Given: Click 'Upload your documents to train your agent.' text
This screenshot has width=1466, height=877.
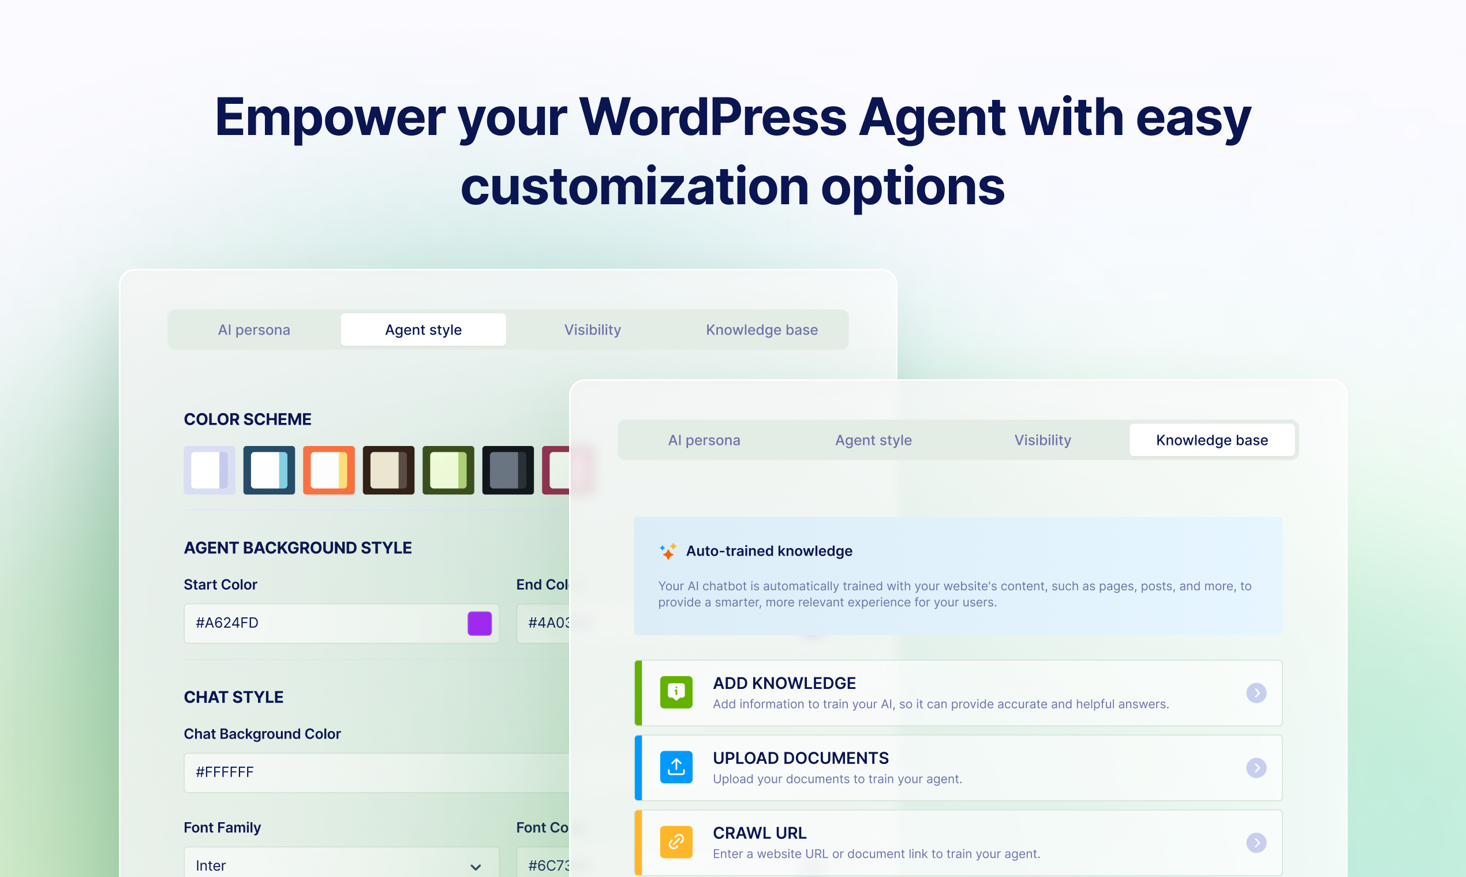Looking at the screenshot, I should point(837,779).
